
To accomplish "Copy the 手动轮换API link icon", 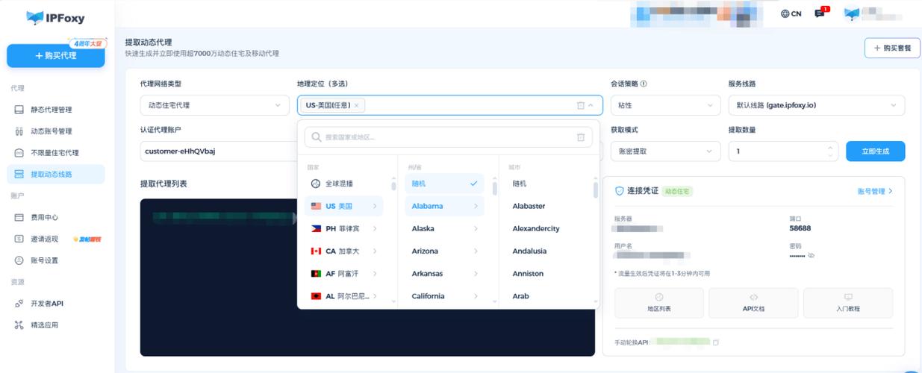I will point(716,342).
